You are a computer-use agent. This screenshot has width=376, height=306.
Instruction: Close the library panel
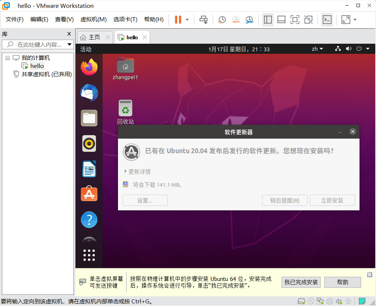(x=69, y=34)
